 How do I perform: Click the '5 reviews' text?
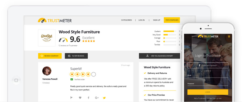click(46, 83)
